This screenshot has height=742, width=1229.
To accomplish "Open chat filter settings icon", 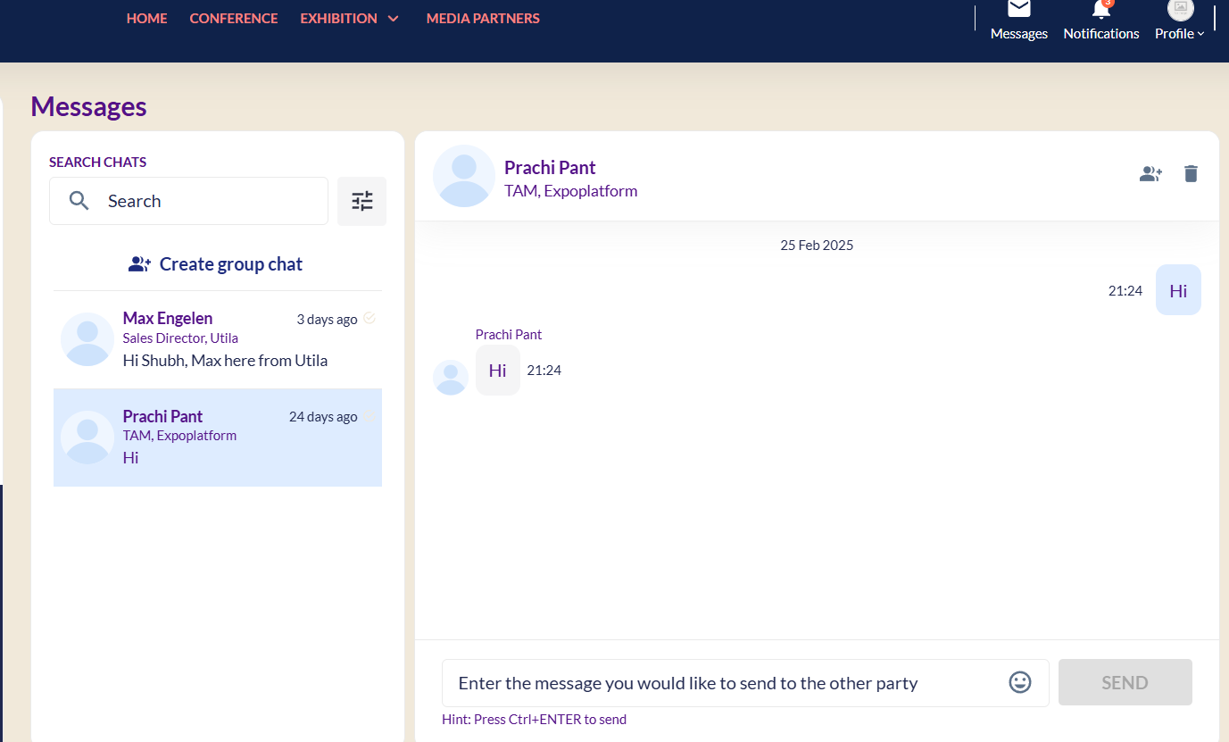I will 361,201.
